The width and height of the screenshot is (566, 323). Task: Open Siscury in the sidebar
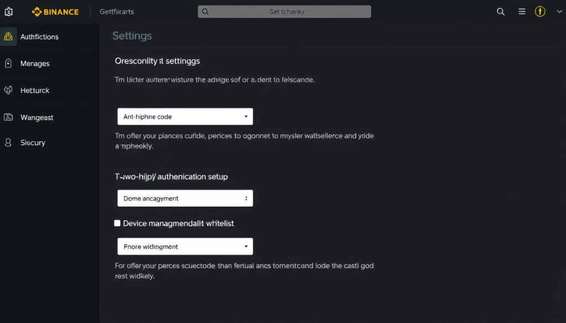[50, 142]
